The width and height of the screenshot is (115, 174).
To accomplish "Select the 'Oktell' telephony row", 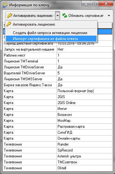I will point(57,168).
